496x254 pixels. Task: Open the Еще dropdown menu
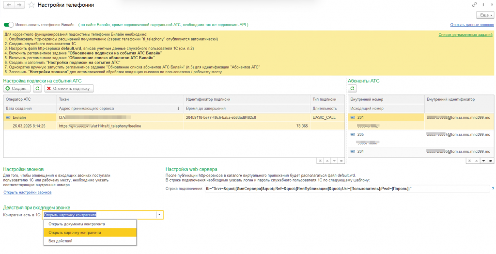pyautogui.click(x=485, y=15)
